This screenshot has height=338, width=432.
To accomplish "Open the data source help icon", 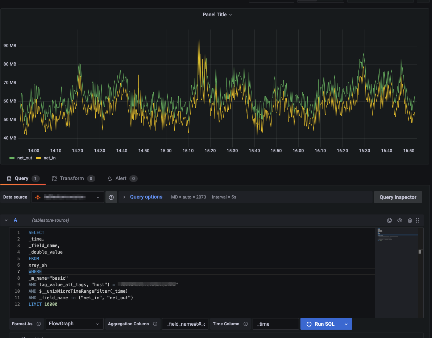I will [x=111, y=197].
